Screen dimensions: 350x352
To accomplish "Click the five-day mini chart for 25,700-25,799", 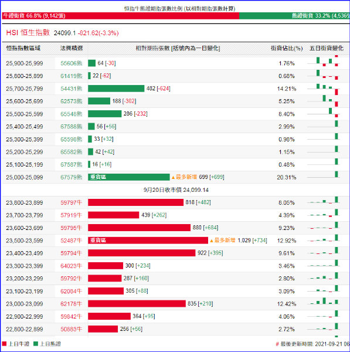I will (x=324, y=89).
